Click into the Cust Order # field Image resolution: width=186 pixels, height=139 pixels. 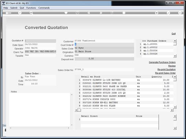click(104, 45)
